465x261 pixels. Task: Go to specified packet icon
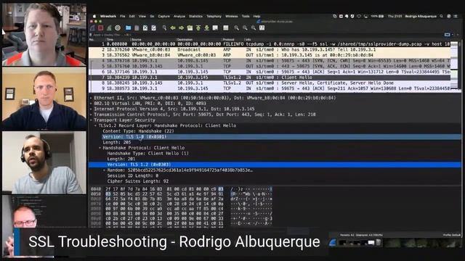190,28
